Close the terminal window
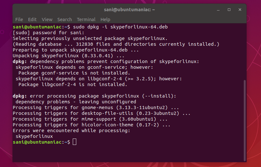 pyautogui.click(x=240, y=10)
